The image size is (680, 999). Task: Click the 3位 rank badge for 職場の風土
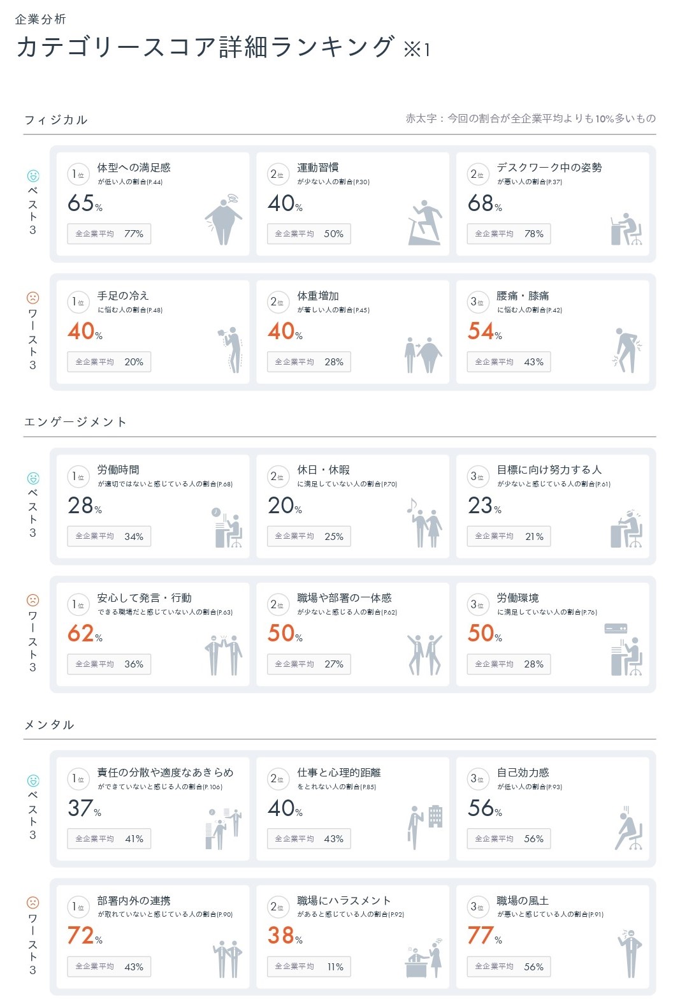tap(477, 907)
